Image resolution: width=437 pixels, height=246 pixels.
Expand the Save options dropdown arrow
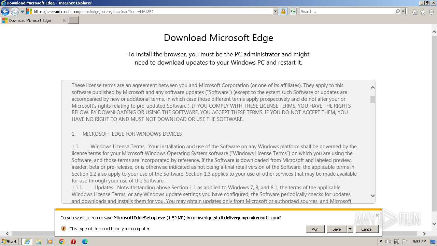tap(350, 229)
